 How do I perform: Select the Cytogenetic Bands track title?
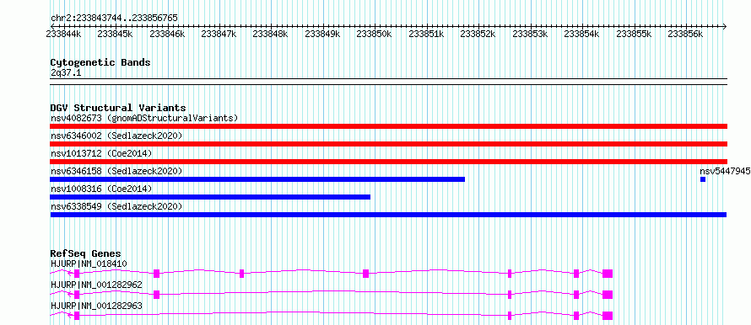click(x=100, y=62)
